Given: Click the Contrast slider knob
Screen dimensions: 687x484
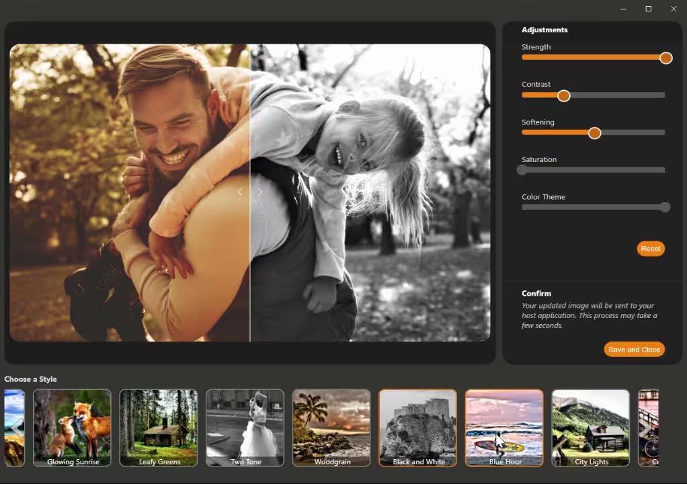Looking at the screenshot, I should pyautogui.click(x=563, y=95).
